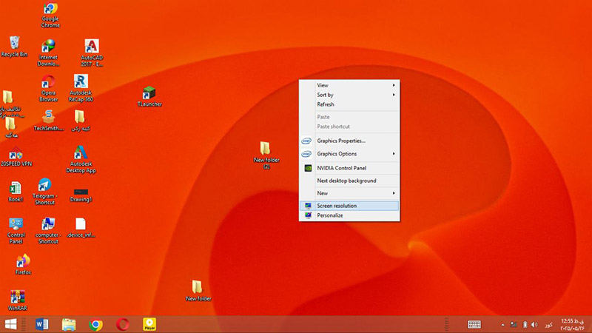This screenshot has height=333, width=592.
Task: Select Control Panel desktop icon
Action: (16, 231)
